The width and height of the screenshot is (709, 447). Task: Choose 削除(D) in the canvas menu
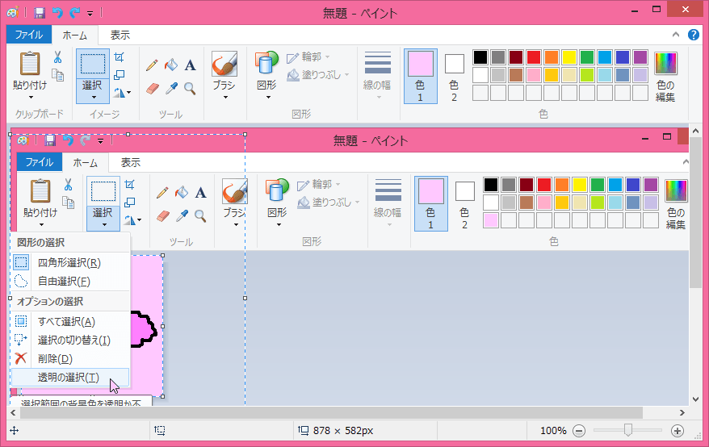[70, 358]
